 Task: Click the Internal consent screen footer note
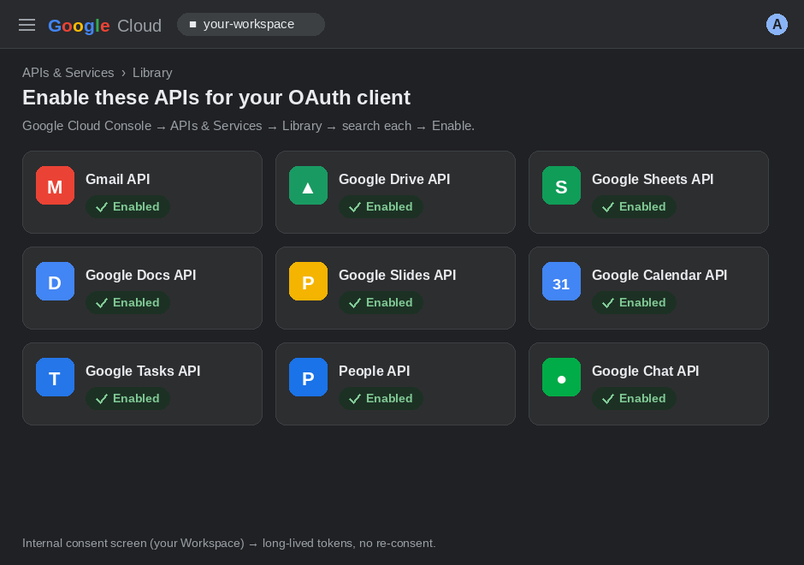pyautogui.click(x=228, y=543)
